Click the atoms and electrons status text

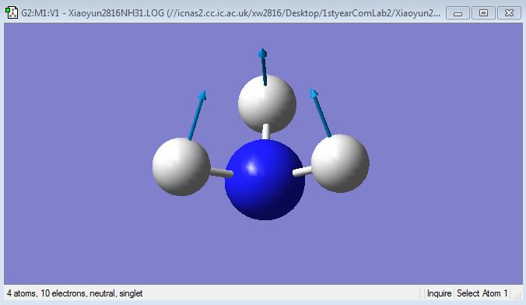(75, 293)
